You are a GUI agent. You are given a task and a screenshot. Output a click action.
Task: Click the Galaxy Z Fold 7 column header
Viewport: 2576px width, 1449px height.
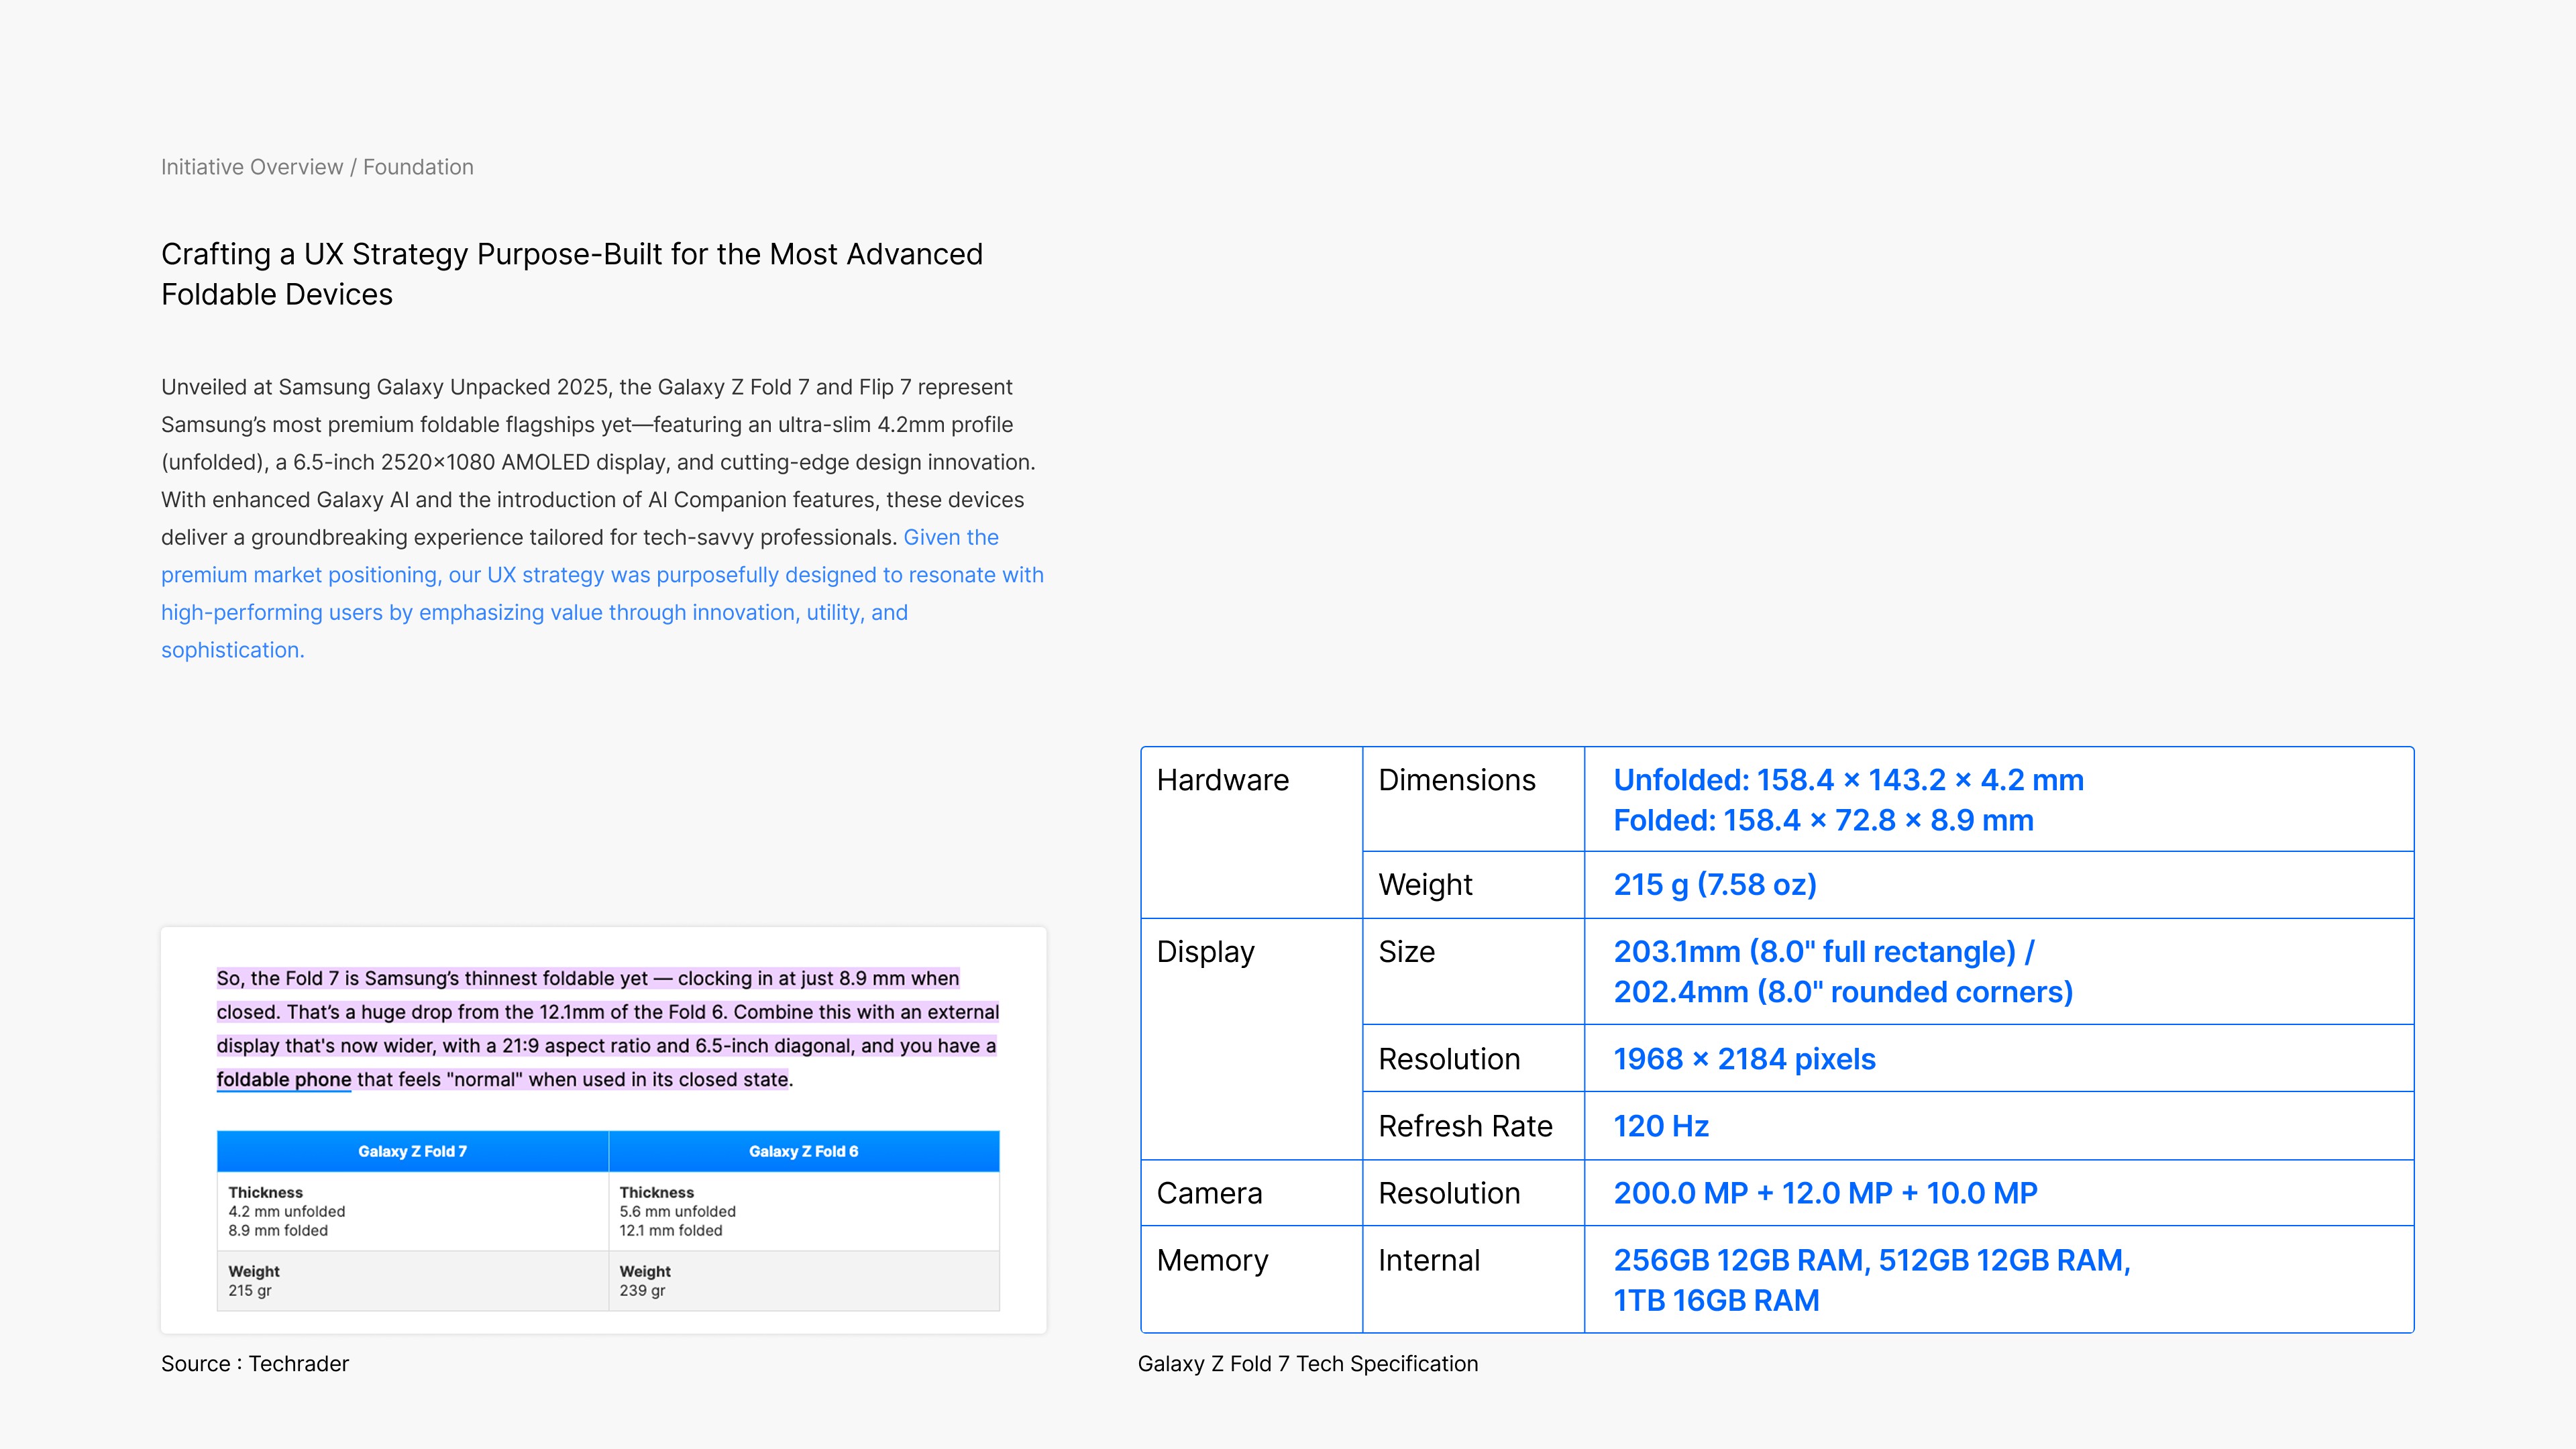(412, 1151)
